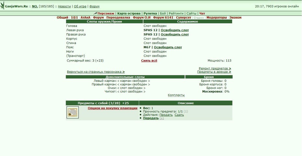302x156 pixels.
Task: Click the Мощность: 115 value
Action: tap(220, 61)
